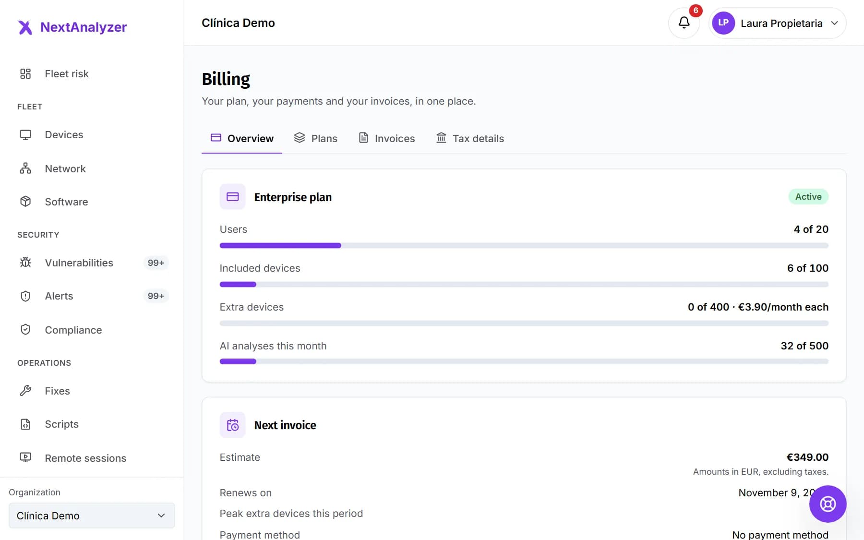The width and height of the screenshot is (864, 540).
Task: Open the help lifebuoy floating button
Action: point(828,504)
